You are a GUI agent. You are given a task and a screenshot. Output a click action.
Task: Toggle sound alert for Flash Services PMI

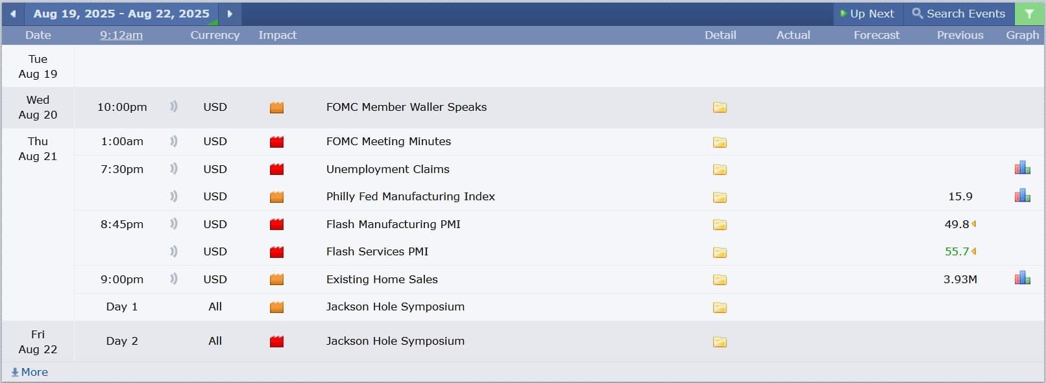tap(173, 251)
